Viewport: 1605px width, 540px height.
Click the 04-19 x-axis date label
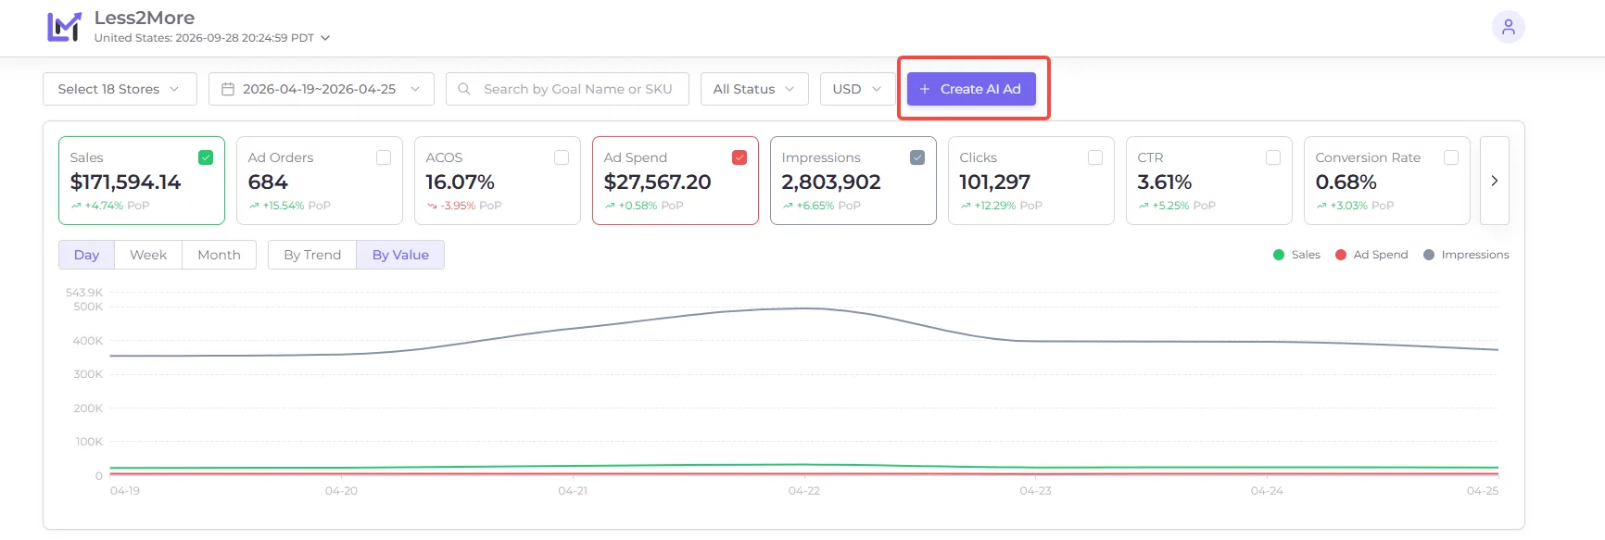coord(125,491)
